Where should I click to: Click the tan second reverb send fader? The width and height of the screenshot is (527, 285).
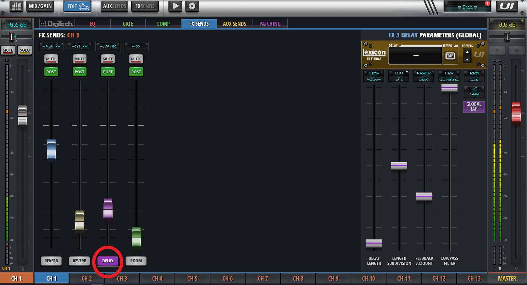click(80, 221)
